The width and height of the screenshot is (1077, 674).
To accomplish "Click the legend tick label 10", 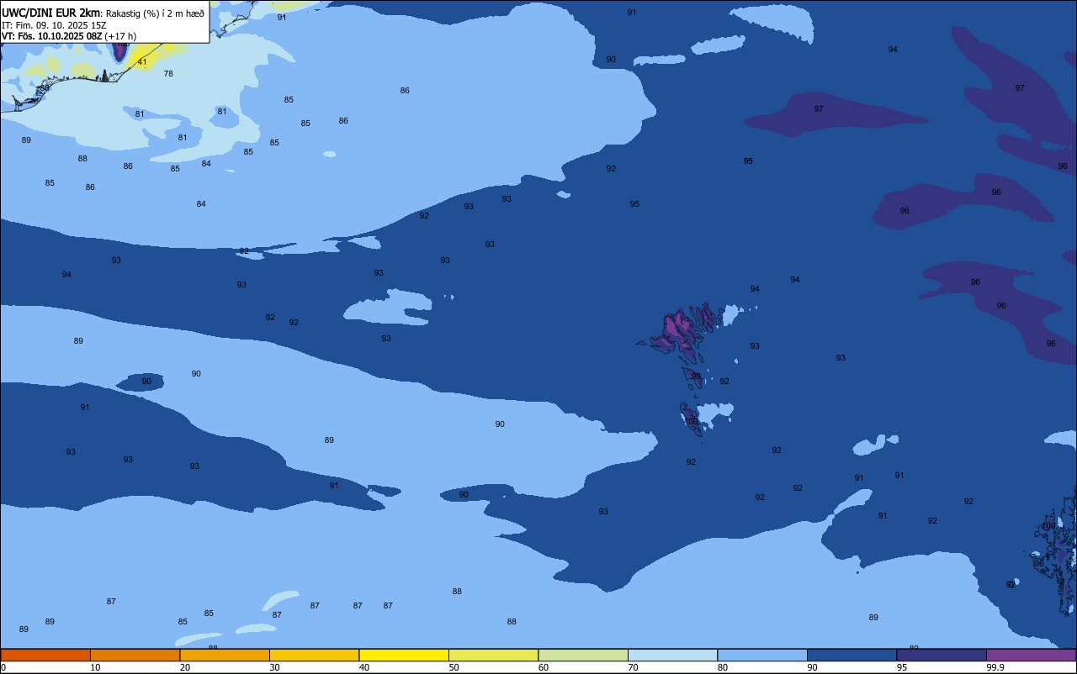I will (x=95, y=667).
